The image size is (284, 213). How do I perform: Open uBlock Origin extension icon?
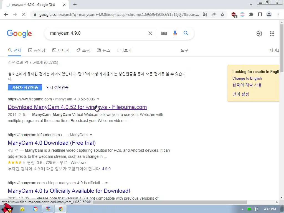[234, 15]
